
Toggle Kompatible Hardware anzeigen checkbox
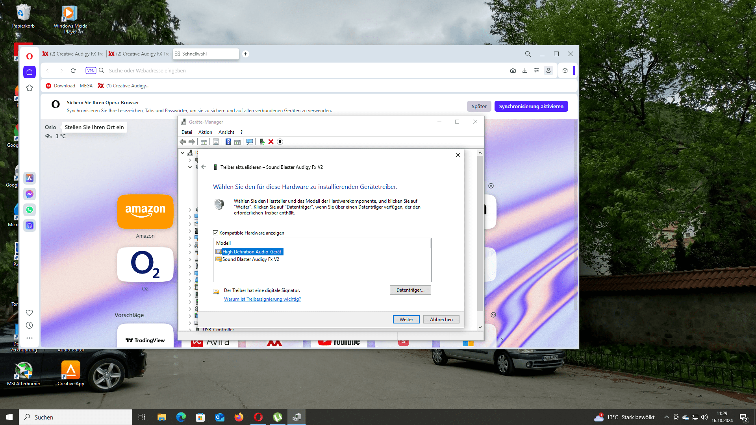tap(216, 233)
